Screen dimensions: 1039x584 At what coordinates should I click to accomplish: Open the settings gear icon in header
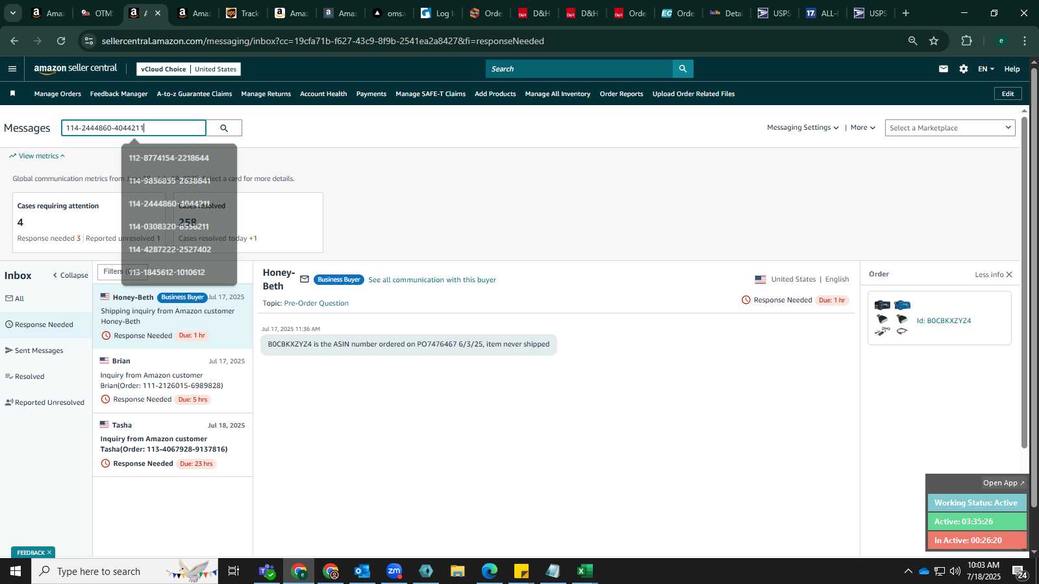(964, 69)
